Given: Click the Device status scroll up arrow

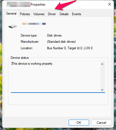Looking at the screenshot, I should coord(102,64).
